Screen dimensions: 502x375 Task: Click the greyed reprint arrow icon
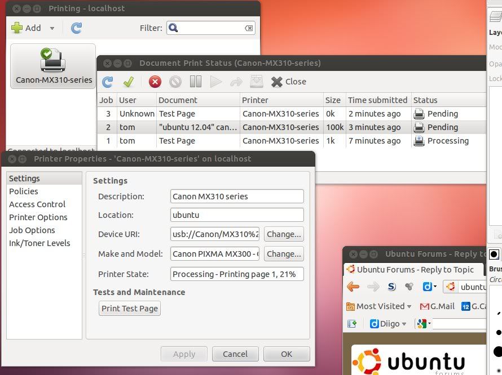coord(236,82)
